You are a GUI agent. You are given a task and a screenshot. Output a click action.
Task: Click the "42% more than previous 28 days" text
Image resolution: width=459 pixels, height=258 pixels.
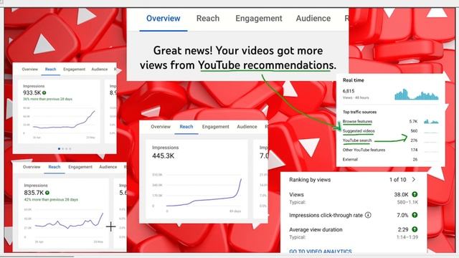pos(51,199)
